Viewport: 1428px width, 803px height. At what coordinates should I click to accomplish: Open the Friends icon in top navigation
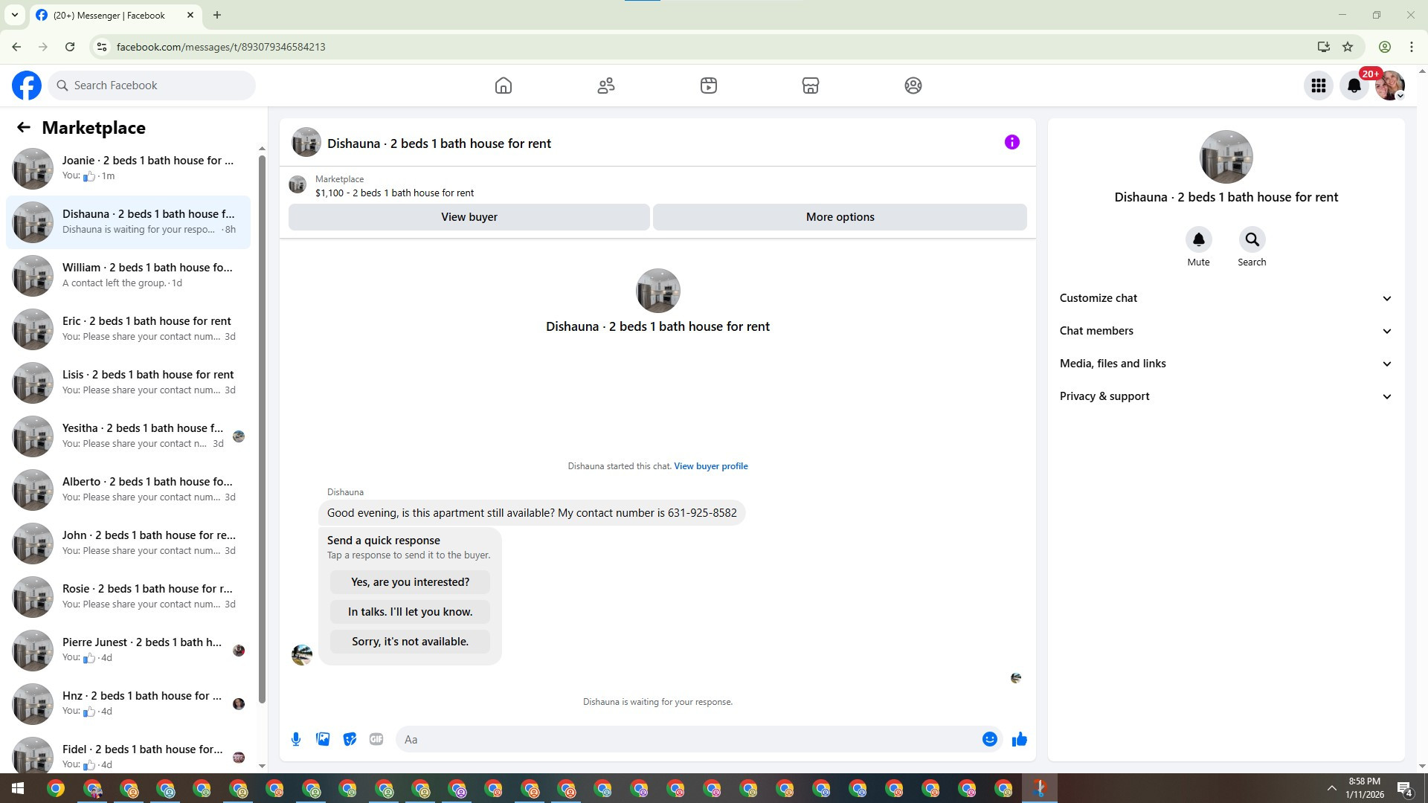(606, 86)
